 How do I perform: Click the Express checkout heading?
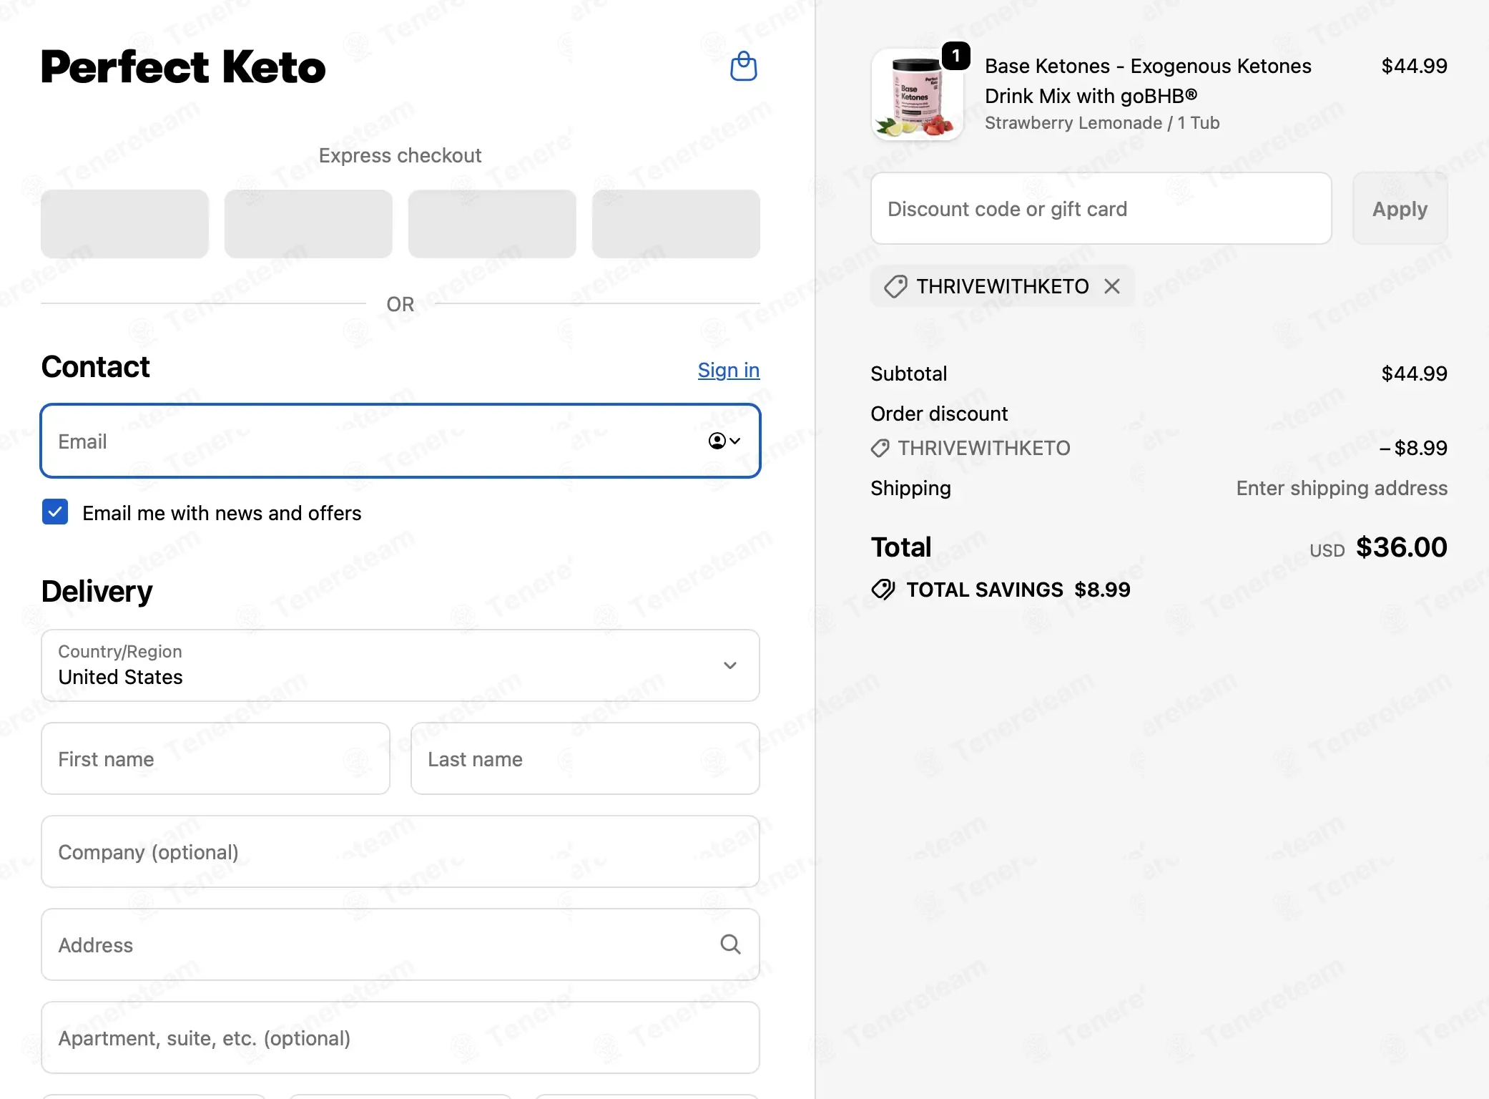click(400, 155)
